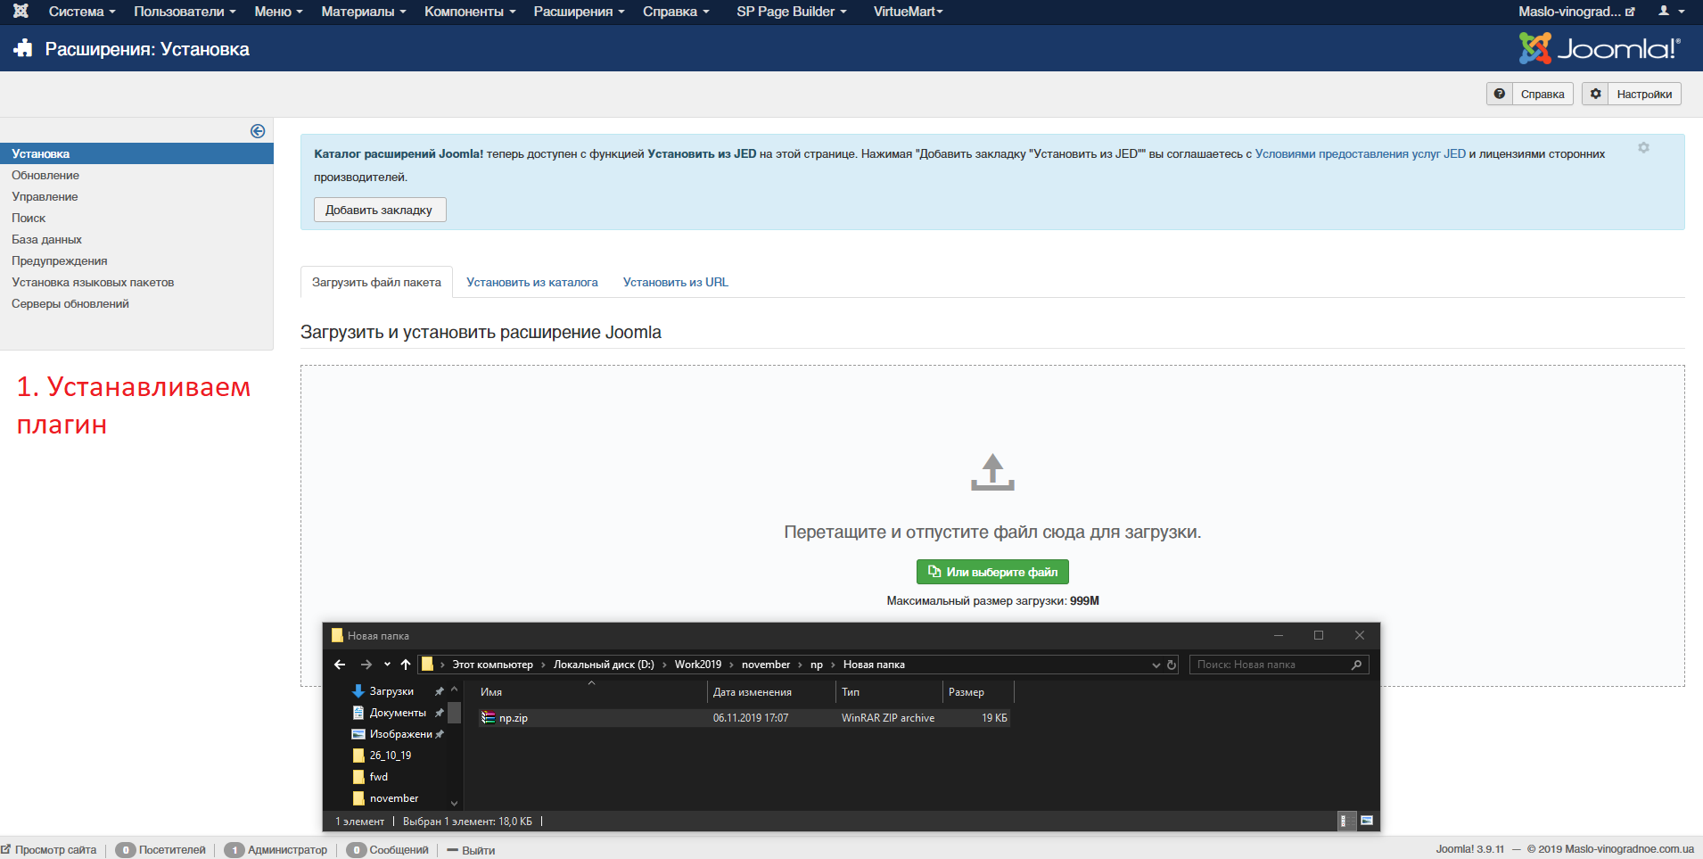
Task: Click the question mark help icon
Action: 1500,94
